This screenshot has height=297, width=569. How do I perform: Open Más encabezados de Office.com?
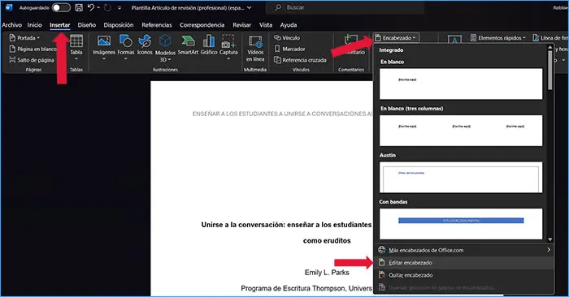464,250
